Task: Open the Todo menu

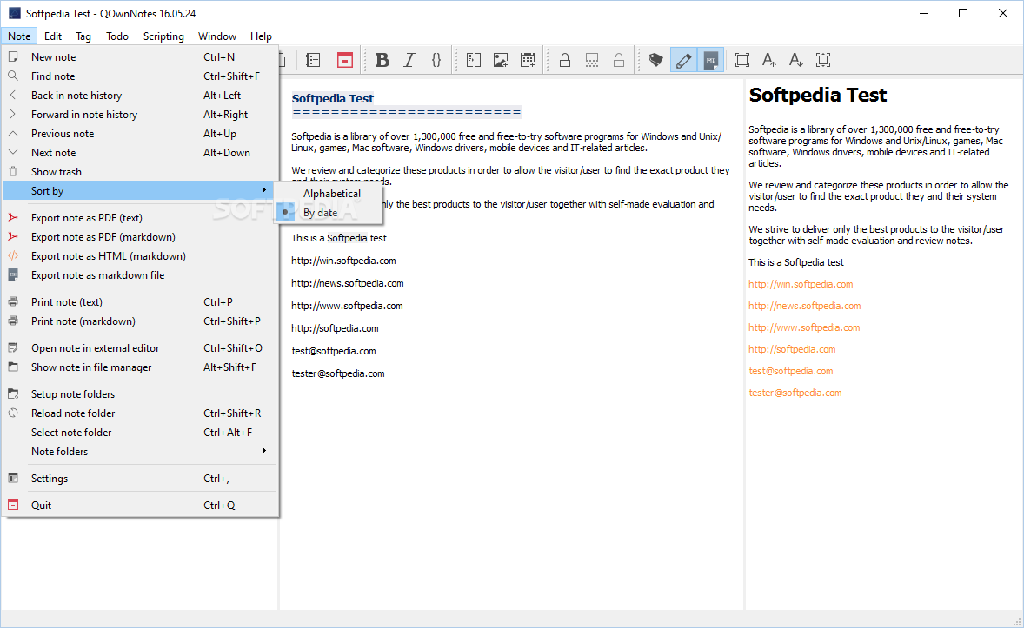Action: (x=117, y=36)
